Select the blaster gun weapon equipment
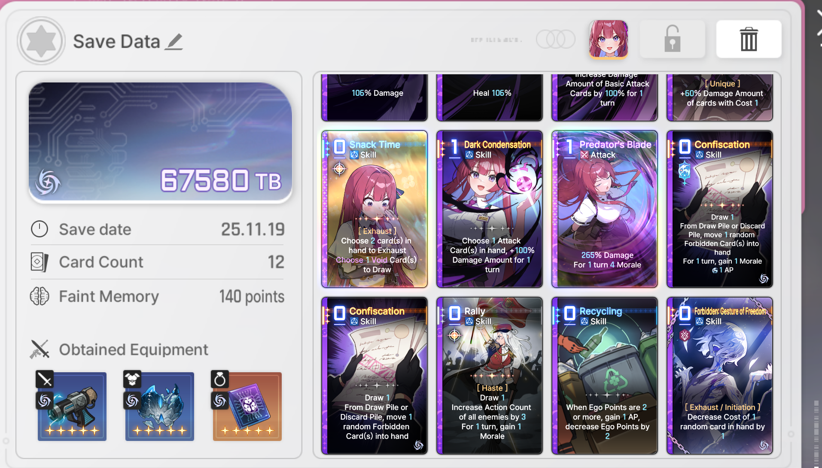Image resolution: width=822 pixels, height=468 pixels. click(x=72, y=406)
